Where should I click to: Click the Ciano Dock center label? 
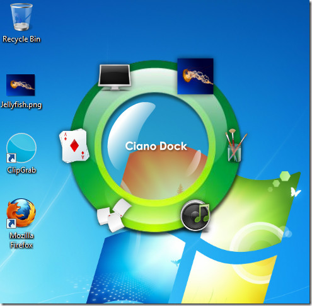pos(156,146)
